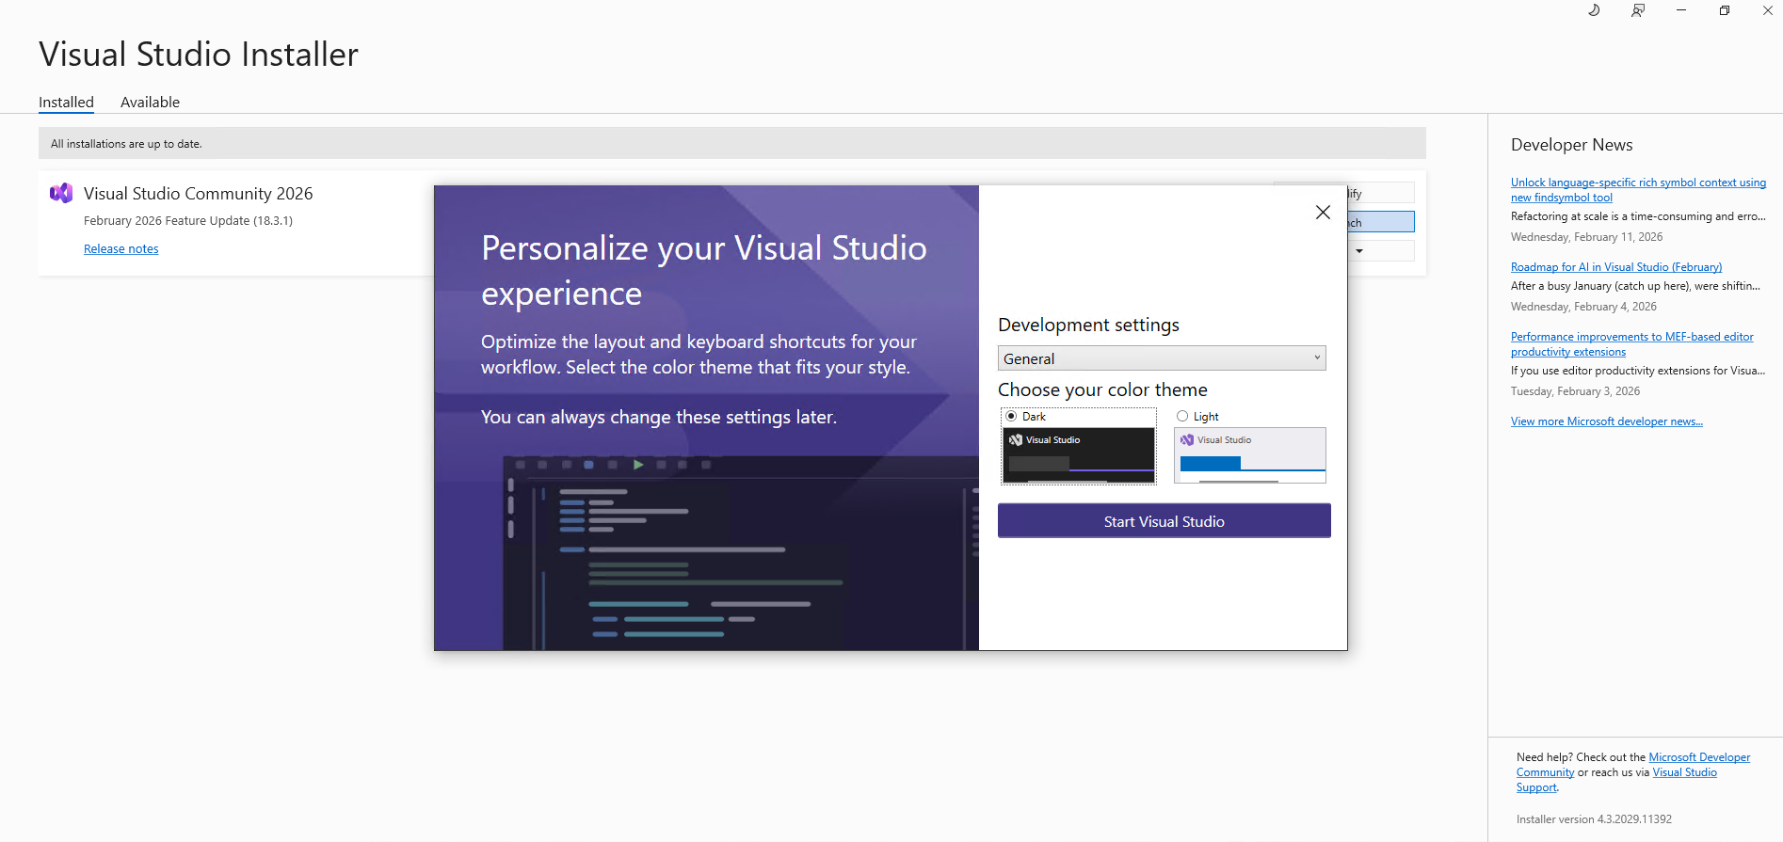This screenshot has width=1783, height=842.
Task: Click the Visual Studio Community 2026 logo icon
Action: (61, 193)
